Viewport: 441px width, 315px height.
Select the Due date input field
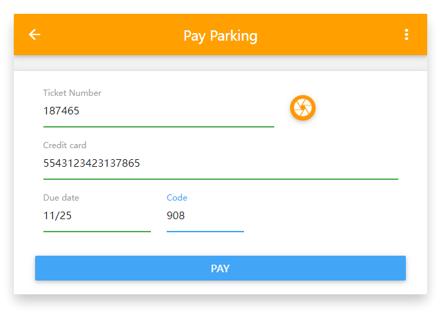[x=97, y=216]
